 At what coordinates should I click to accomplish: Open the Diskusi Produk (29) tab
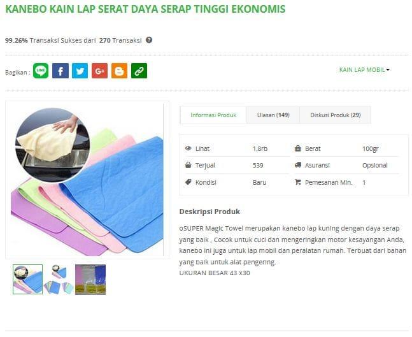336,115
